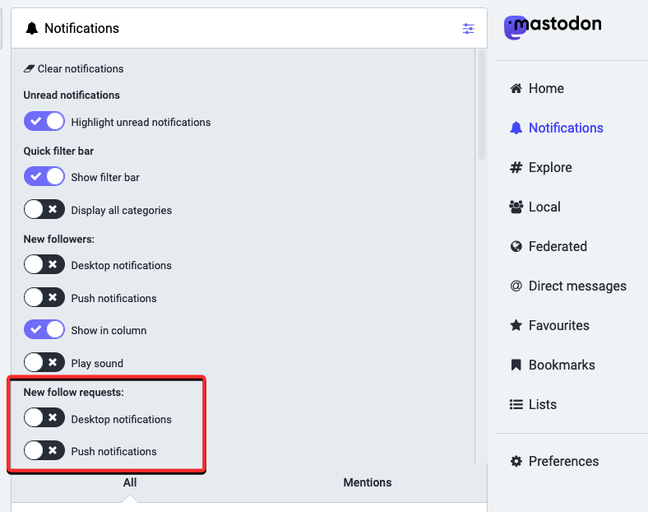Click the Mastodon logo

click(x=552, y=26)
